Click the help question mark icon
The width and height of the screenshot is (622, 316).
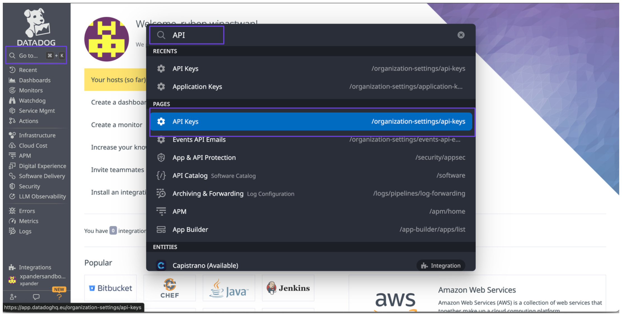59,297
